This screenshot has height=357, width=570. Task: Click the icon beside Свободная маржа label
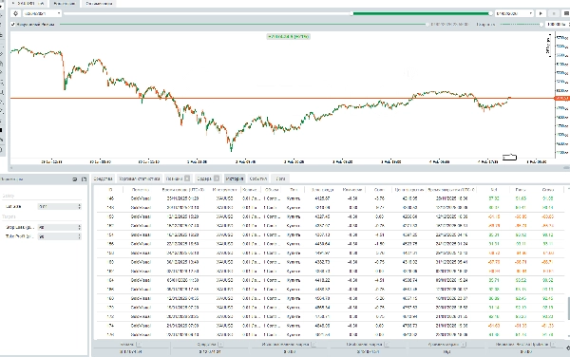[x=387, y=344]
